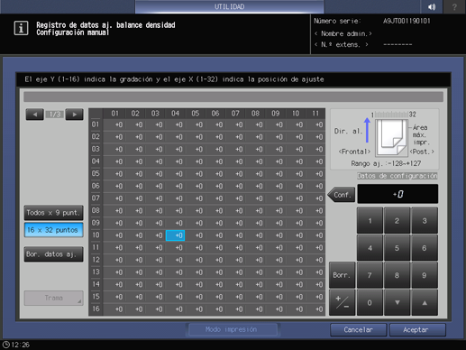Click the configuration data value field
The width and height of the screenshot is (466, 350).
[397, 194]
